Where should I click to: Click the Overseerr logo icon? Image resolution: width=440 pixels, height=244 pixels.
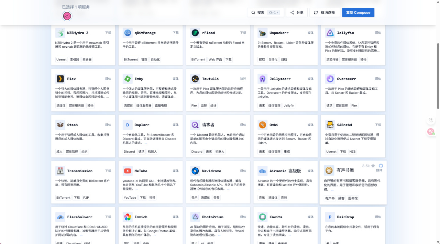pos(330,79)
